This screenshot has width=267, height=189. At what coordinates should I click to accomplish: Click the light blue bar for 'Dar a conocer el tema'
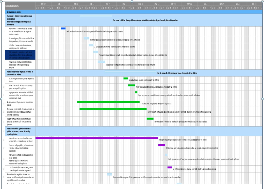pyautogui.click(x=102, y=62)
